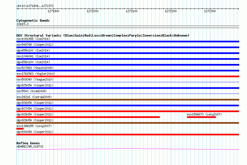
Task: Click the chr10:1271806..1272372 coordinate label
Action: coord(35,6)
